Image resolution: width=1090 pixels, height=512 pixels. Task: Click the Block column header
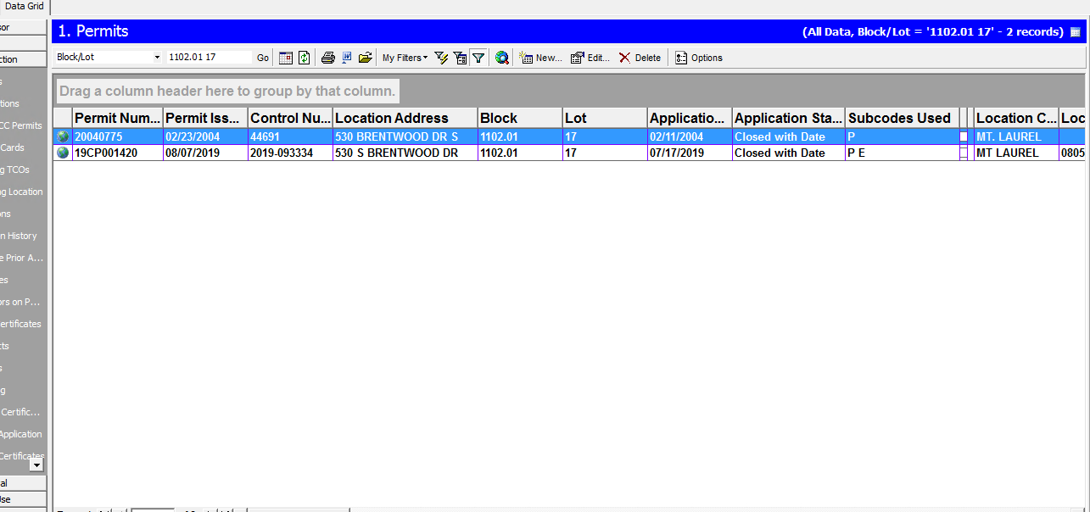pyautogui.click(x=520, y=118)
